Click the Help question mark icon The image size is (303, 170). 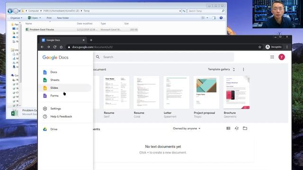point(45,117)
